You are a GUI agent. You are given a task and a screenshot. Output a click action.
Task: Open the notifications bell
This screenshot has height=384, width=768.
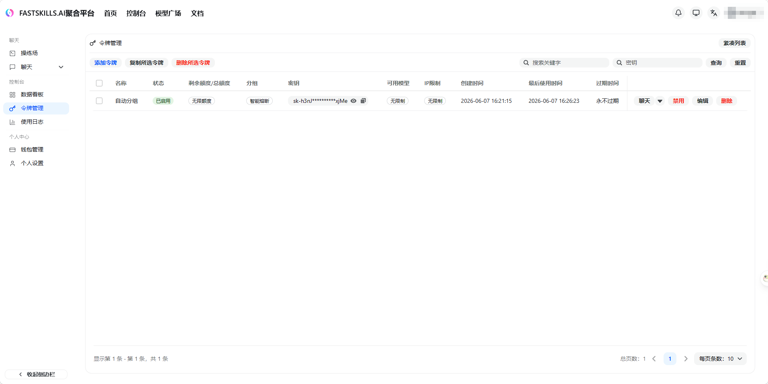point(678,13)
